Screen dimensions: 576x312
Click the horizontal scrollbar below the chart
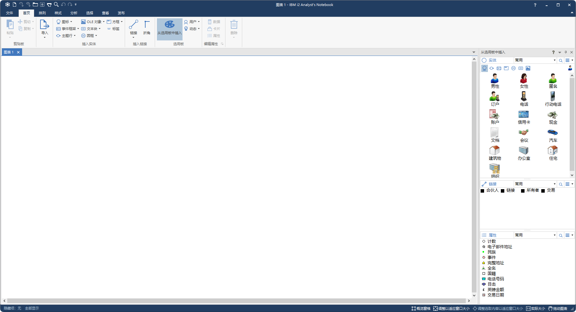click(x=236, y=301)
